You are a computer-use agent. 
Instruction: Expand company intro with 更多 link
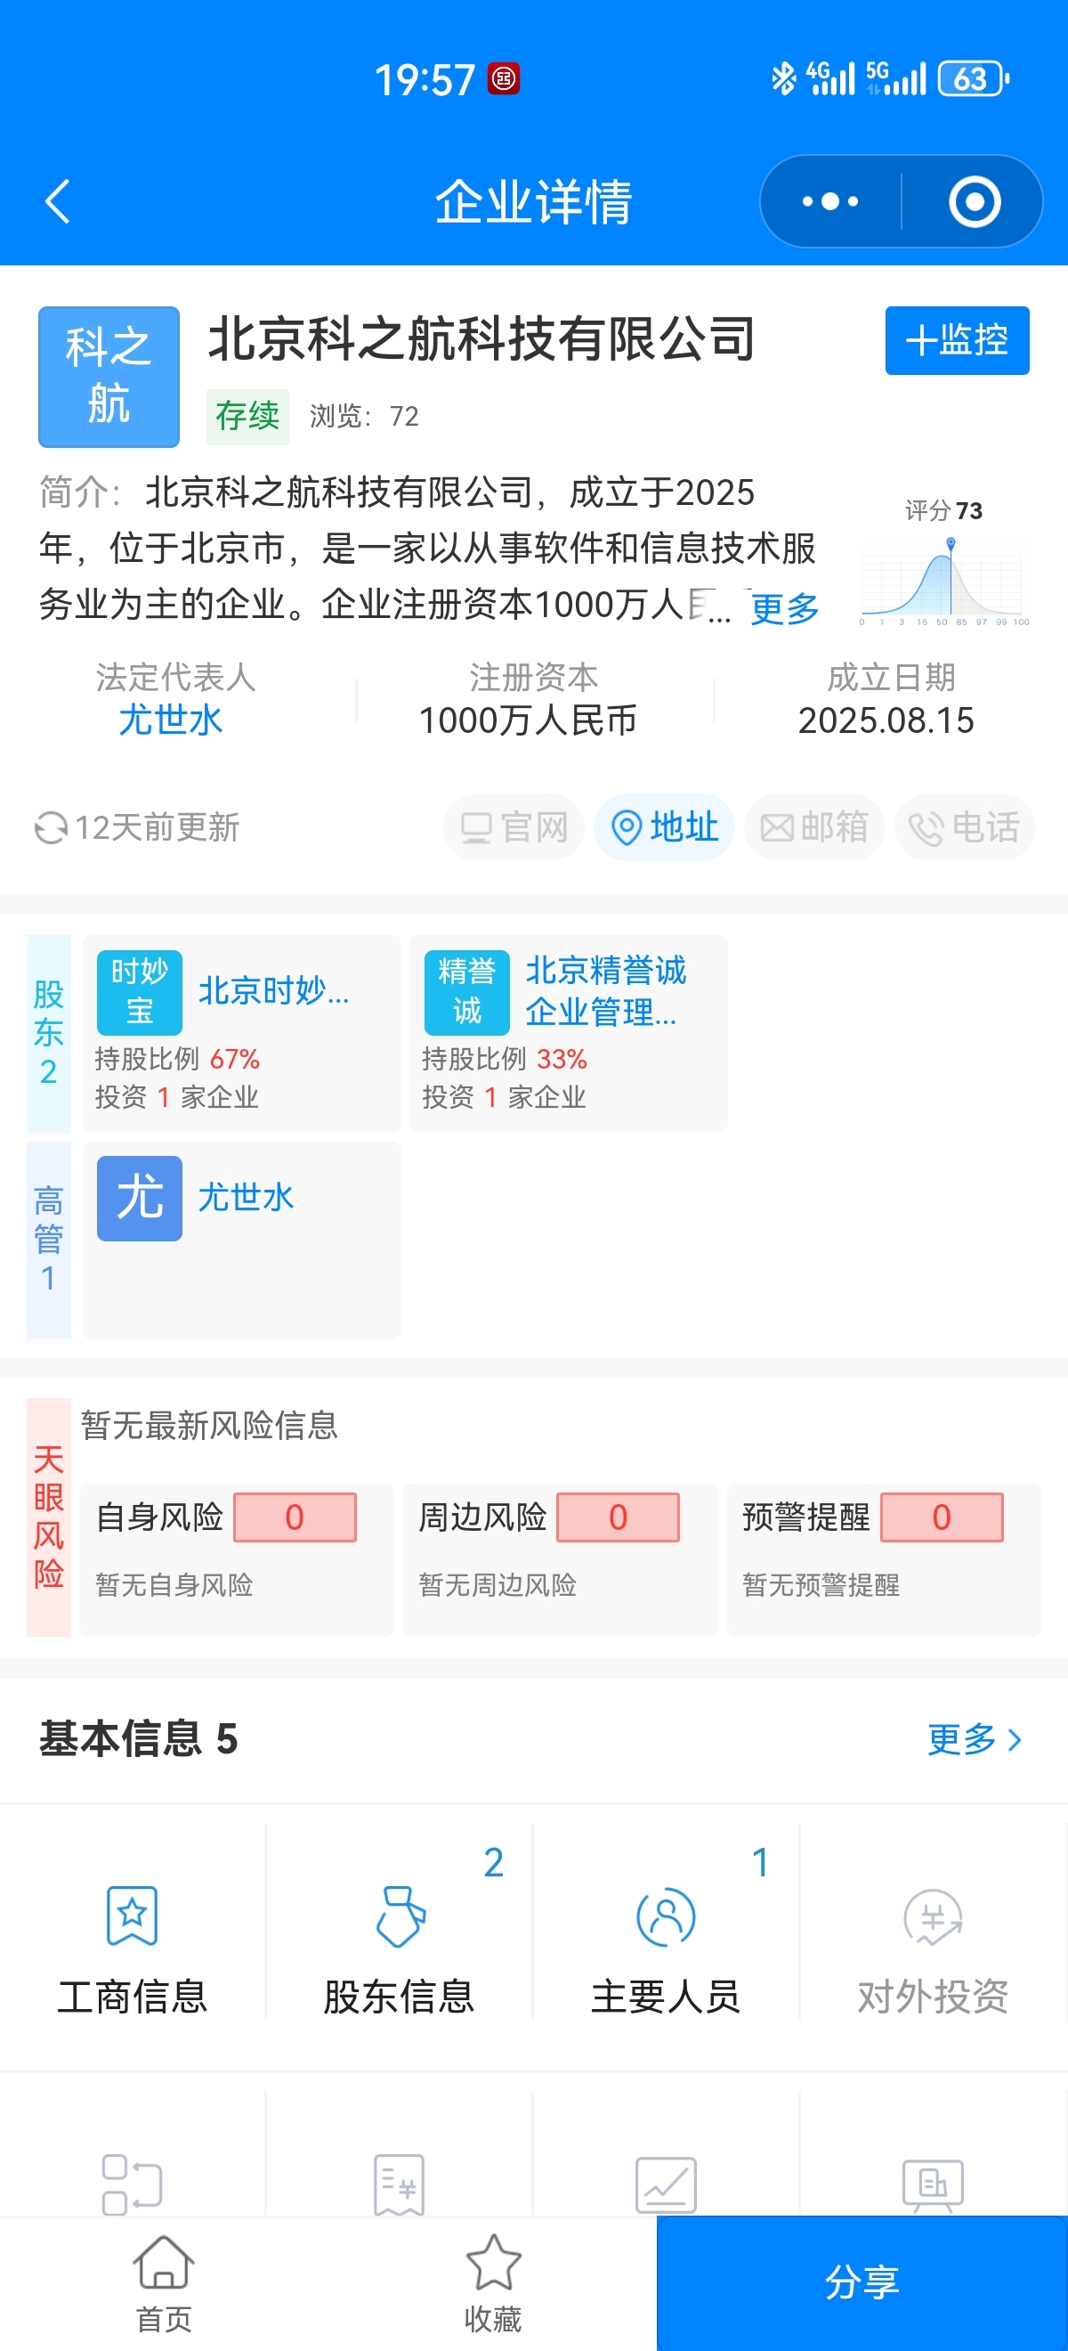(x=784, y=608)
